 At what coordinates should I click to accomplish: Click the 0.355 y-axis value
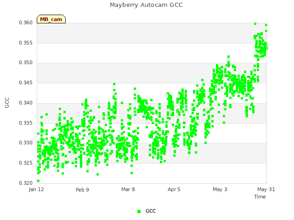coord(26,43)
